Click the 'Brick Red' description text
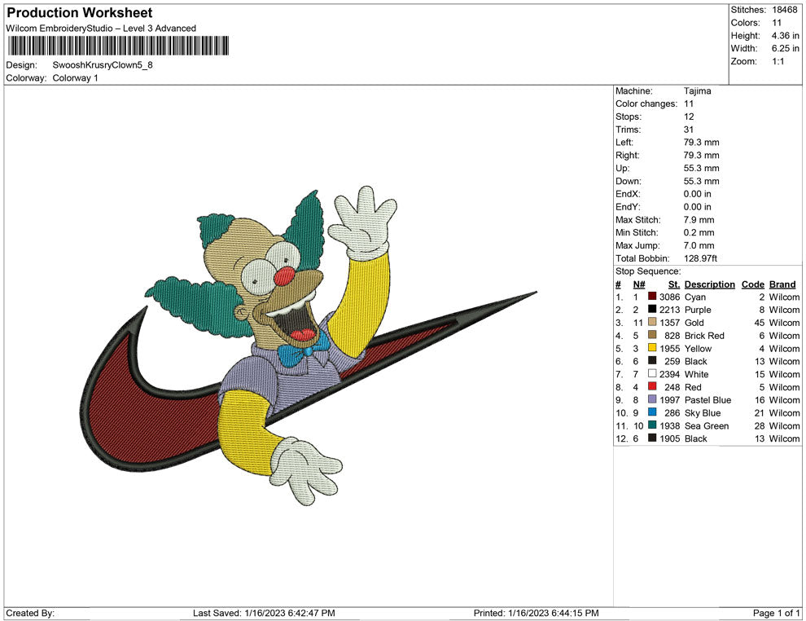The height and width of the screenshot is (621, 806). click(x=704, y=336)
